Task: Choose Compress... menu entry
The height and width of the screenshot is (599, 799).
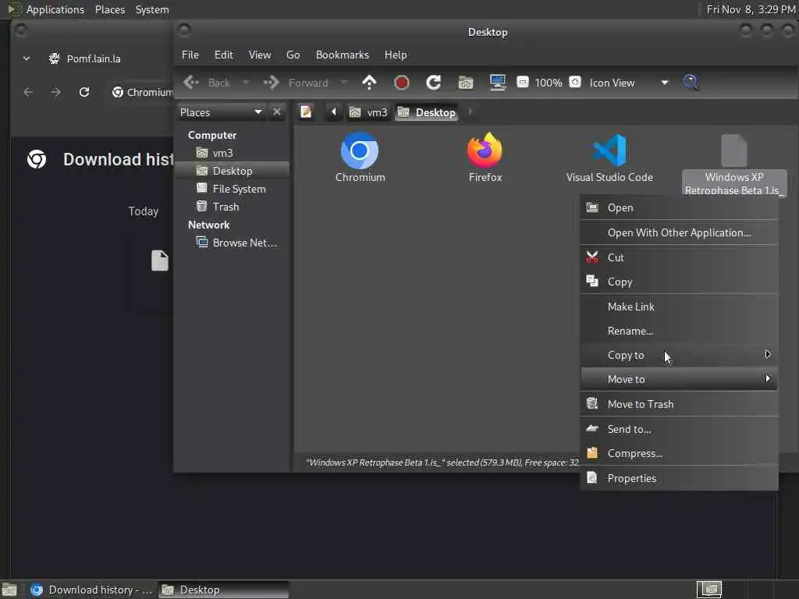Action: (x=679, y=453)
